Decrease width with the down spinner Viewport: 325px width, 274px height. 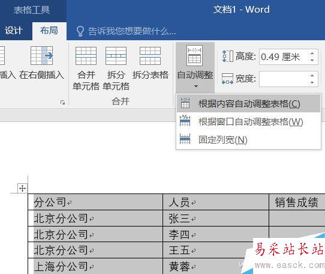pos(312,83)
